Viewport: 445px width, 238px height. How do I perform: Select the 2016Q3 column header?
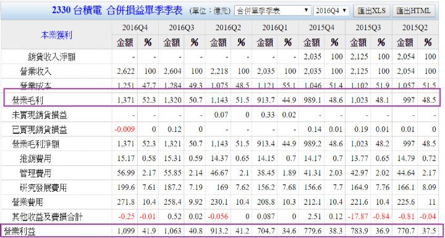coord(182,28)
